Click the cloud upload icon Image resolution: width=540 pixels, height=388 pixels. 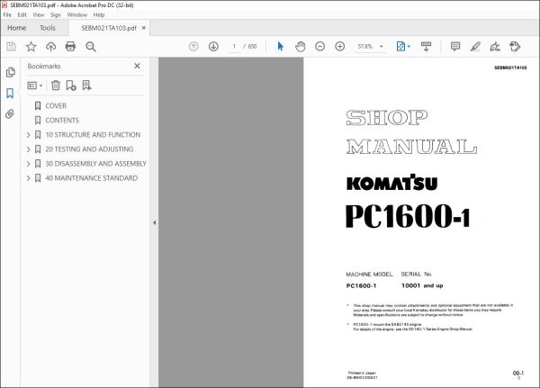pyautogui.click(x=51, y=47)
